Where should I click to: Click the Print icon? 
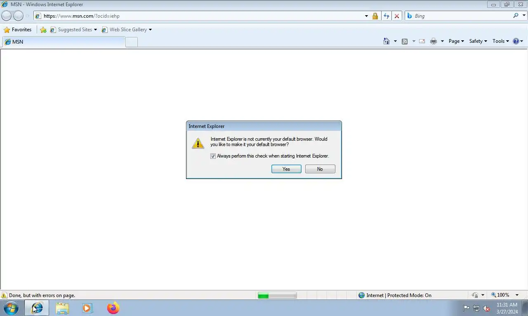tap(434, 41)
